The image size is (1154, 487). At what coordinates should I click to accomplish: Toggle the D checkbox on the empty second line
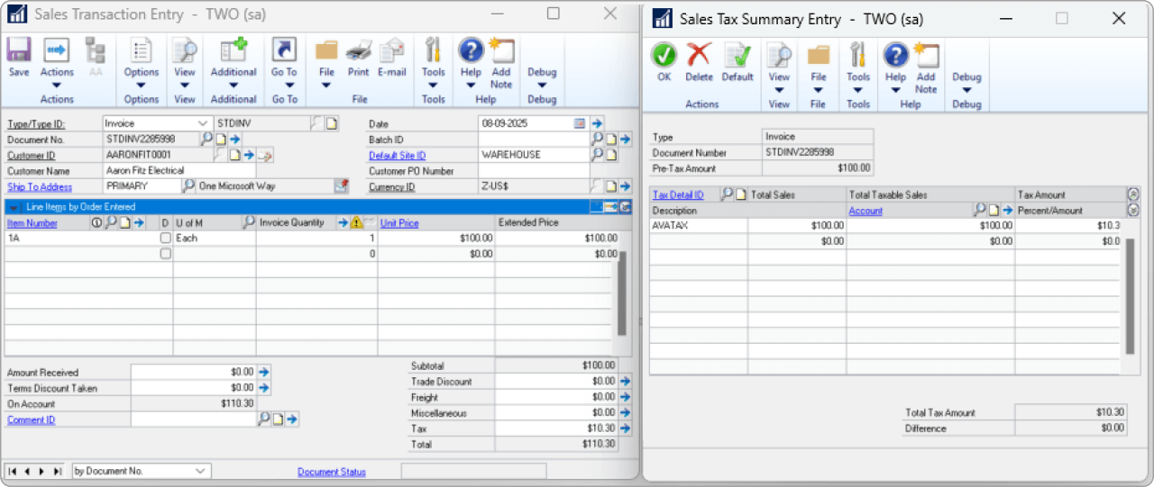coord(165,254)
